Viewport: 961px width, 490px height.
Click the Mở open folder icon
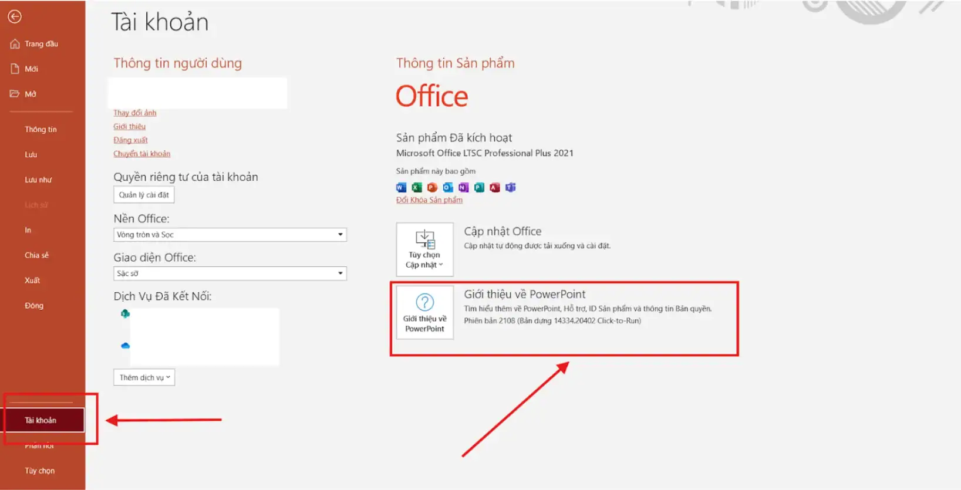click(15, 94)
